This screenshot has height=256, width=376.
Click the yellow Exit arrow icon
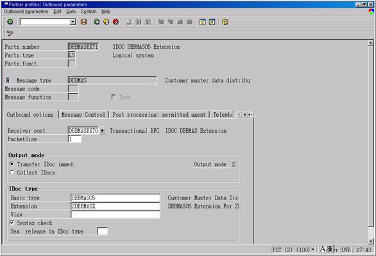[107, 22]
